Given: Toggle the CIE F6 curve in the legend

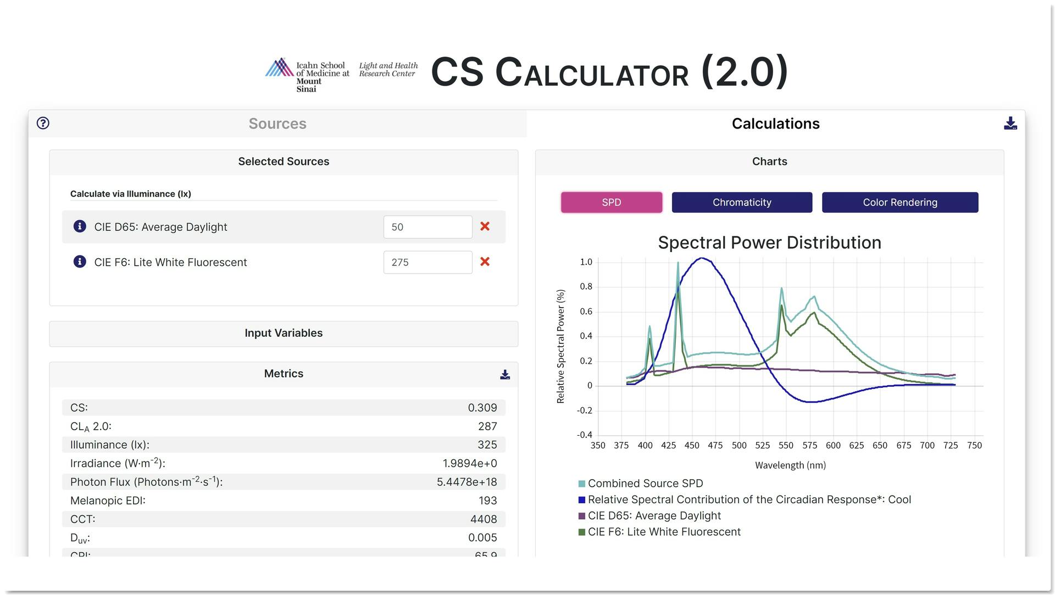Looking at the screenshot, I should coord(664,531).
